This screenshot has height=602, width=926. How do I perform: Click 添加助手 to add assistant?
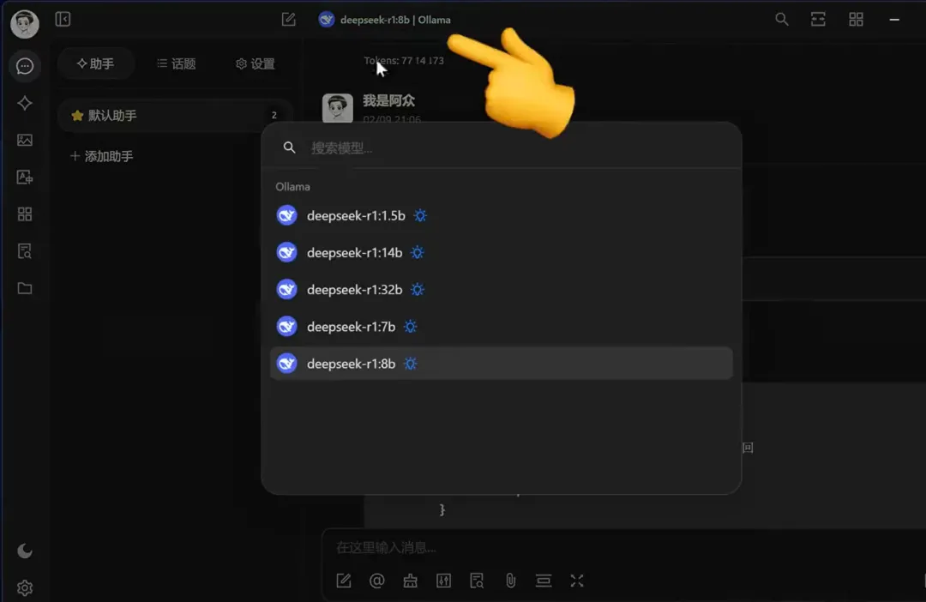(x=101, y=156)
